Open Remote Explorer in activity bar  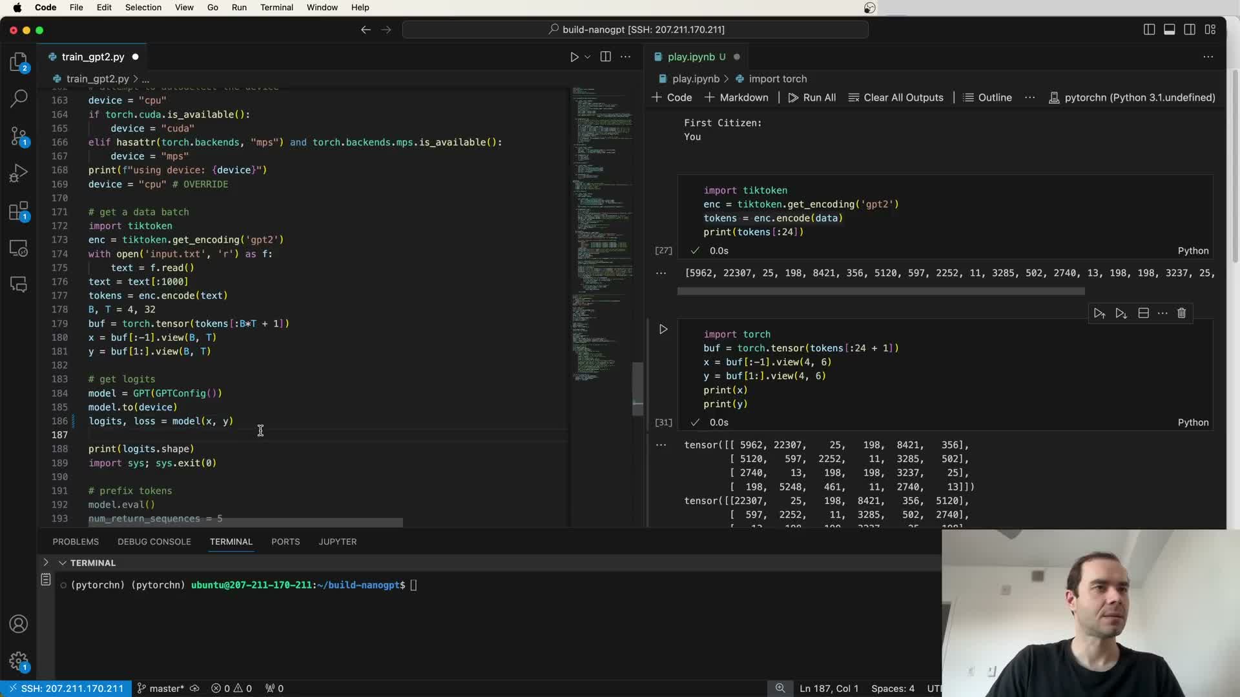pyautogui.click(x=19, y=248)
